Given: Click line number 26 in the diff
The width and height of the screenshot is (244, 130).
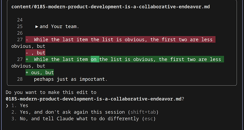Looking at the screenshot, I should pyautogui.click(x=20, y=33).
